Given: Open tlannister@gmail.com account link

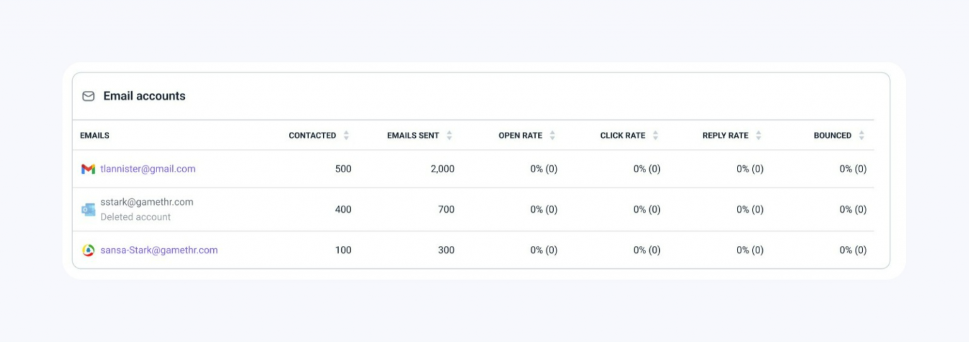Looking at the screenshot, I should [148, 169].
